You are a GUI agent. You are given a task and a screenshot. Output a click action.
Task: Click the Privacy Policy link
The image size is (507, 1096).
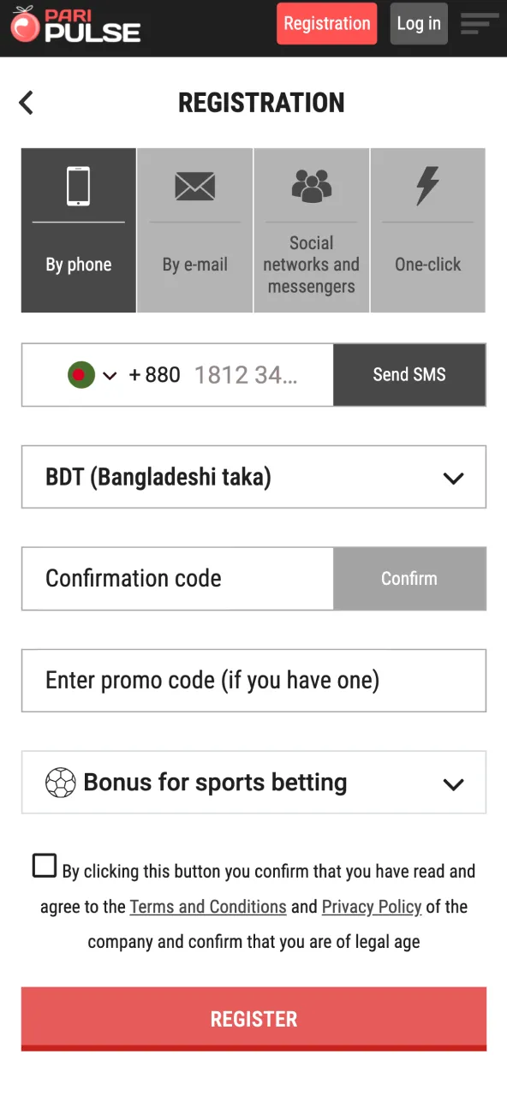click(x=372, y=906)
